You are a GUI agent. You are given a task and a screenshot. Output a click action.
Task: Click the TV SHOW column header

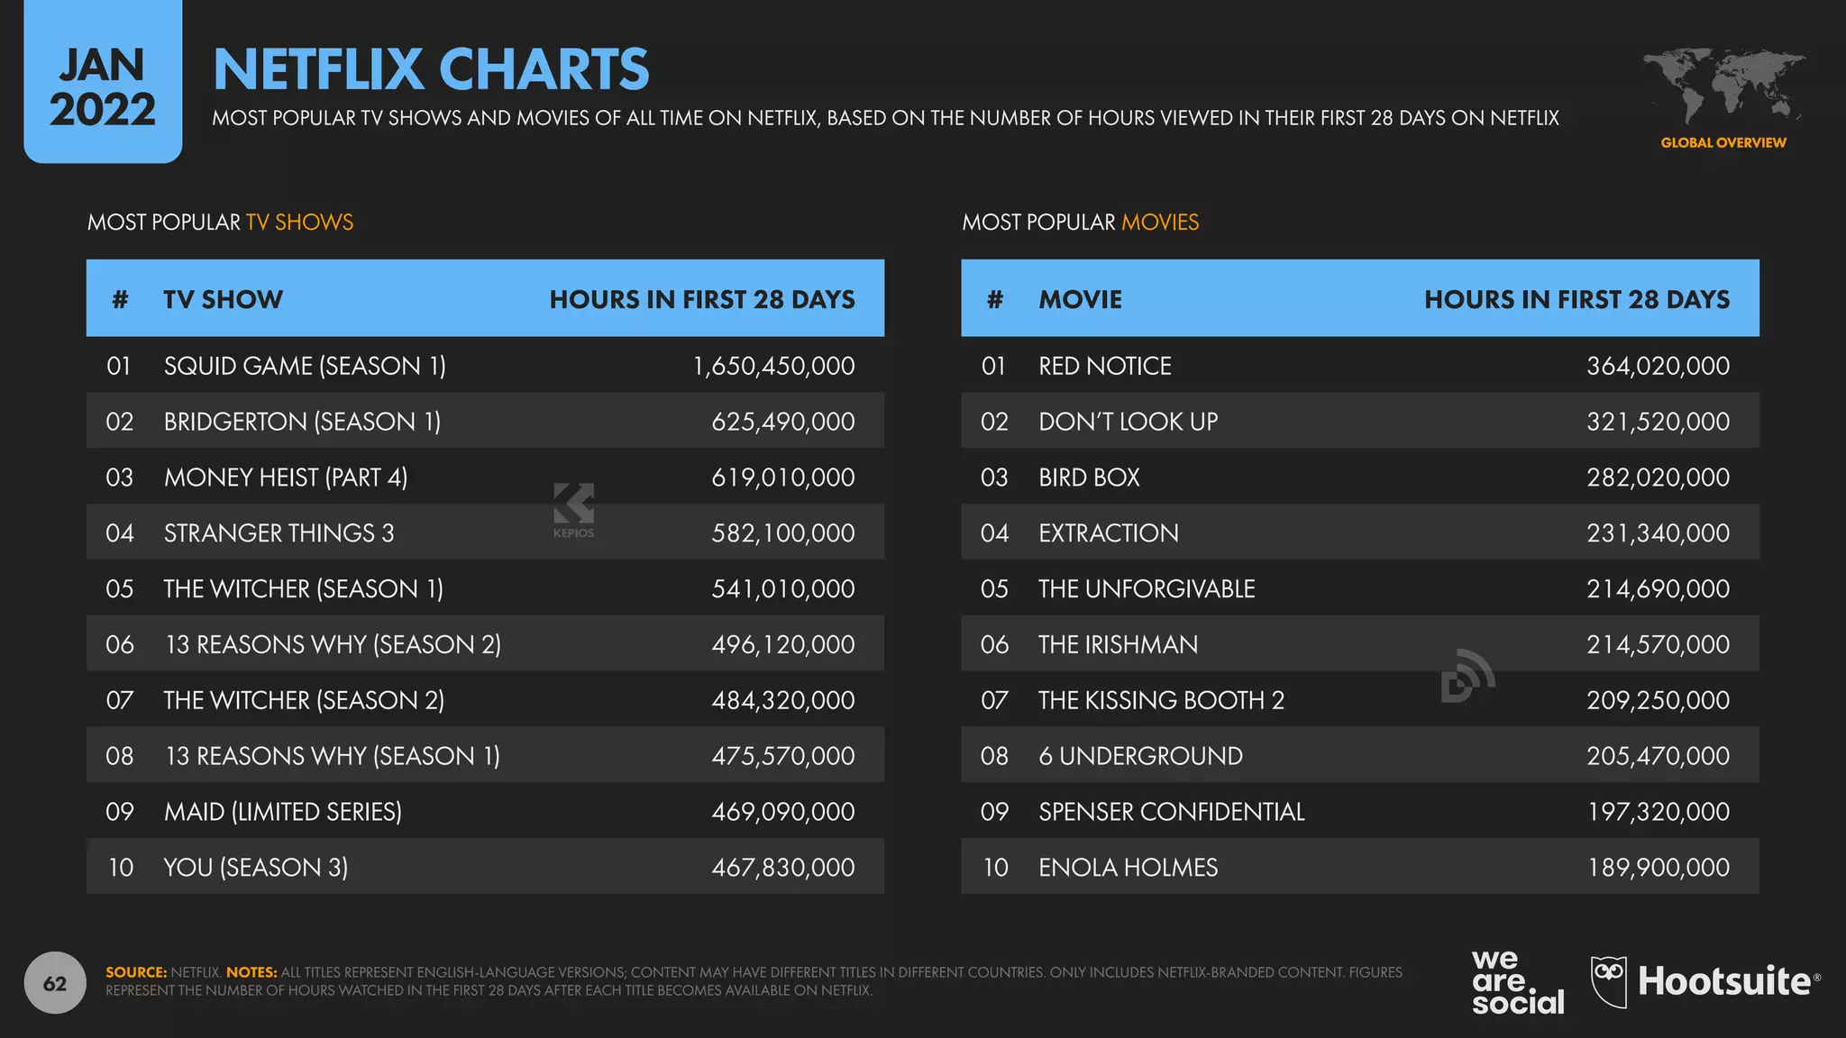click(223, 299)
